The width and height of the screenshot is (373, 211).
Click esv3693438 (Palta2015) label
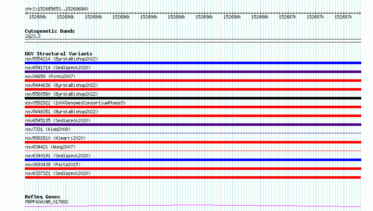click(53, 164)
